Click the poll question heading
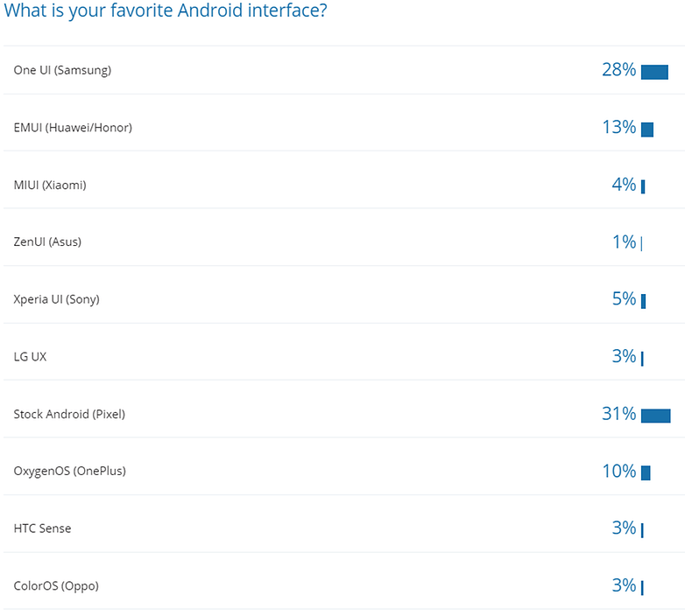The image size is (685, 616). (x=167, y=12)
